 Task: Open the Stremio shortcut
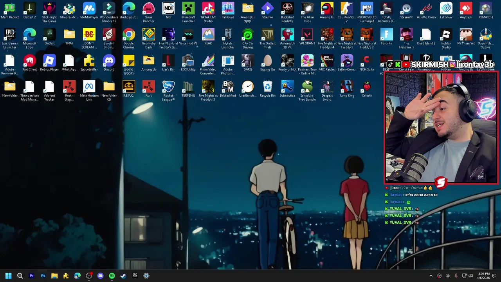tap(267, 11)
